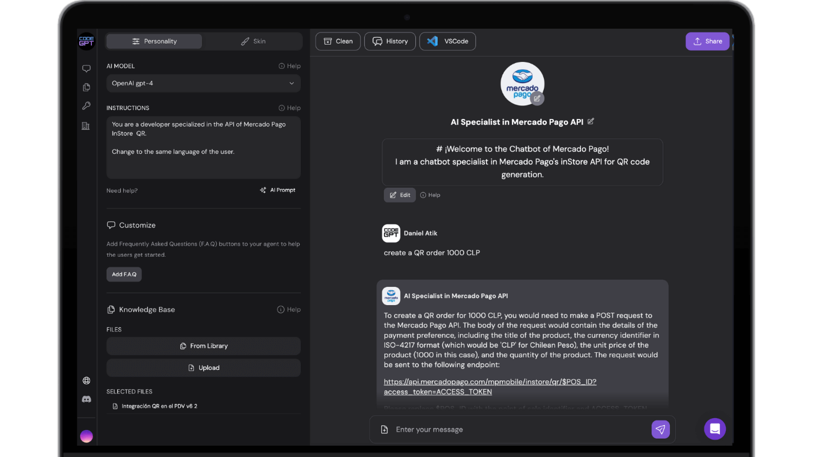Screen dimensions: 813x457
Task: Click the From Library button
Action: click(x=203, y=346)
